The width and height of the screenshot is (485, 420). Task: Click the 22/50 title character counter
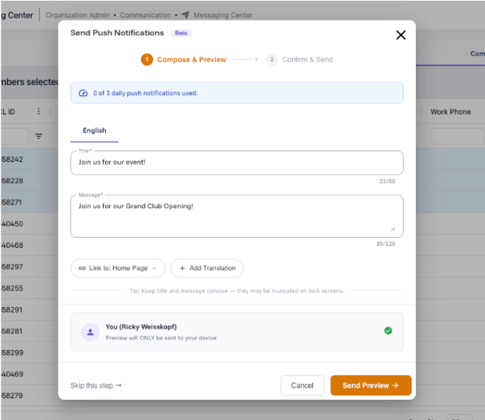coord(387,182)
